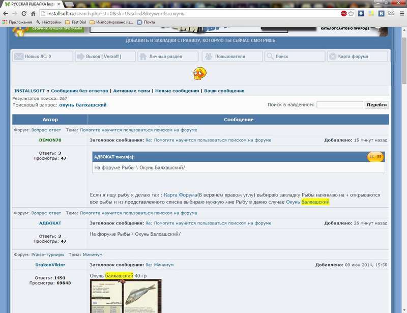407x313 pixels.
Task: Open the Карта форума button
Action: (358, 56)
